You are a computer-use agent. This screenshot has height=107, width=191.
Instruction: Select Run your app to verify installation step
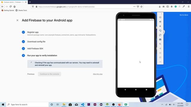coord(42,56)
